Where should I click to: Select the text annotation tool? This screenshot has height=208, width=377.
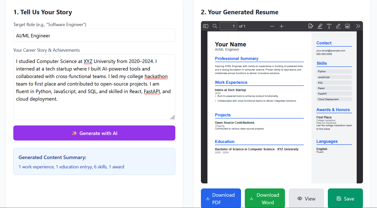(329, 26)
